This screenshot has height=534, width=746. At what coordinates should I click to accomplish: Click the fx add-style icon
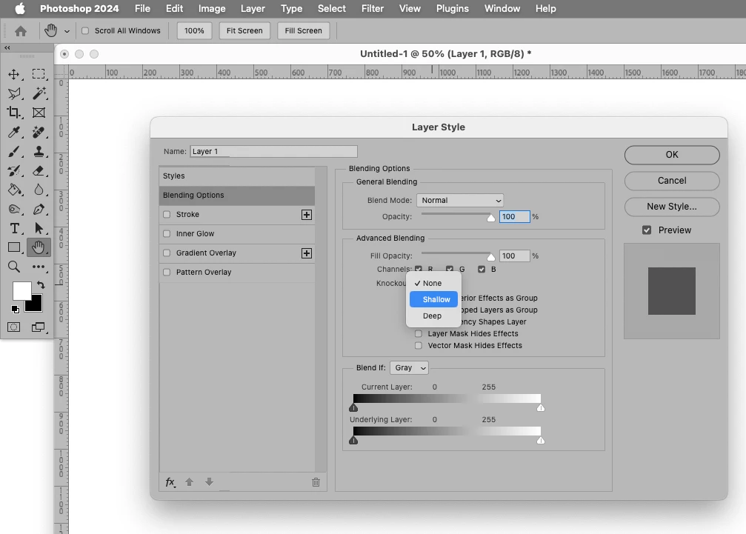click(x=170, y=482)
